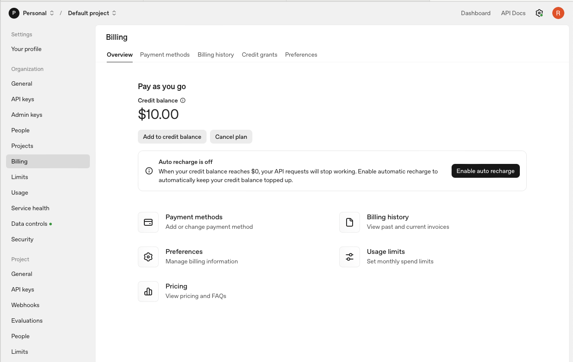
Task: Select Data controls in the sidebar
Action: (29, 224)
